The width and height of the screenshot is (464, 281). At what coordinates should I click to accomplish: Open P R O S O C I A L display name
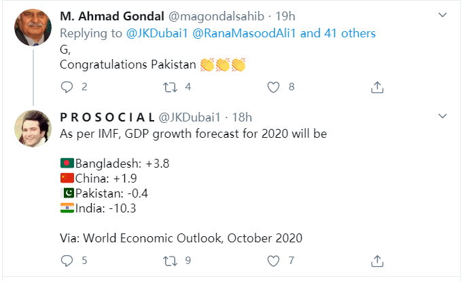(x=107, y=117)
